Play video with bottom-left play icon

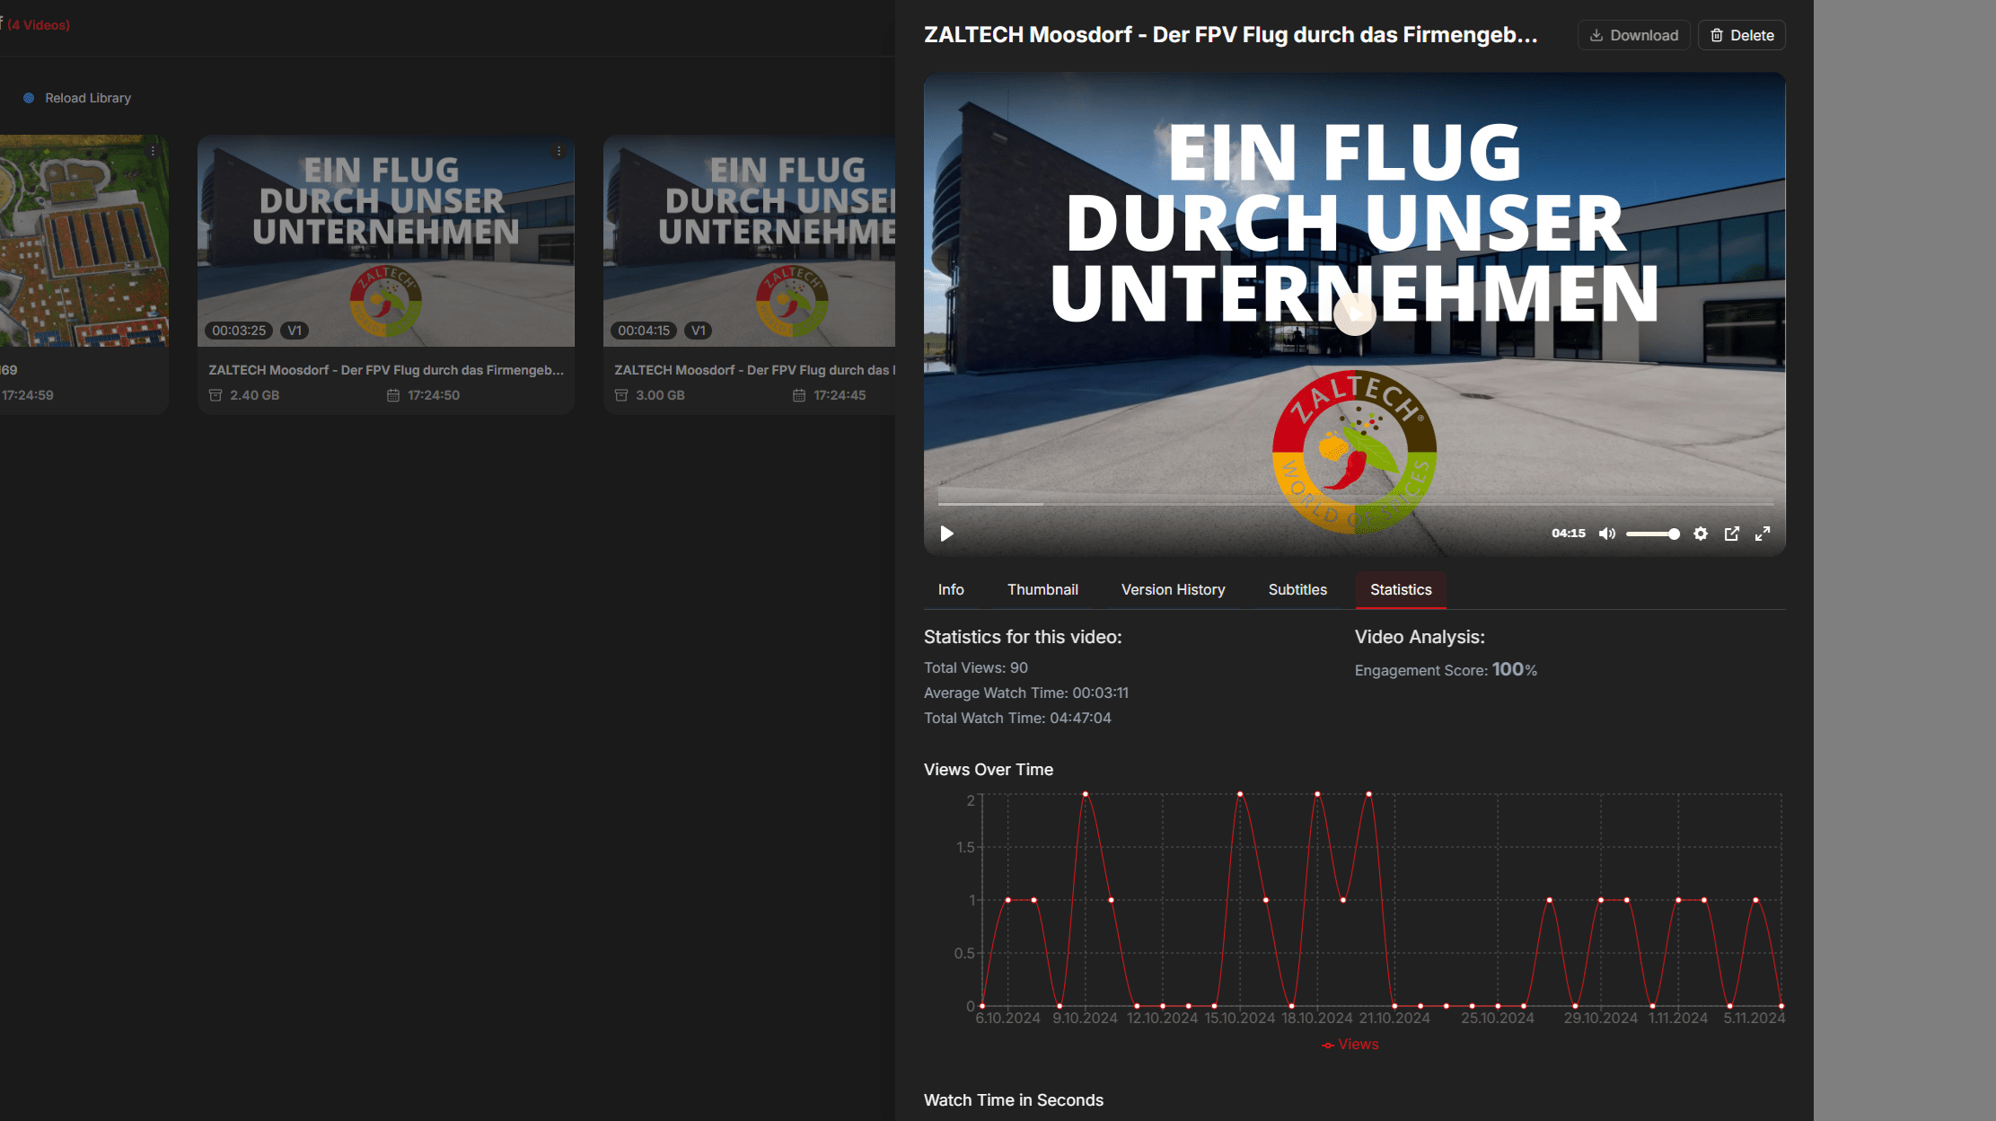pos(946,534)
